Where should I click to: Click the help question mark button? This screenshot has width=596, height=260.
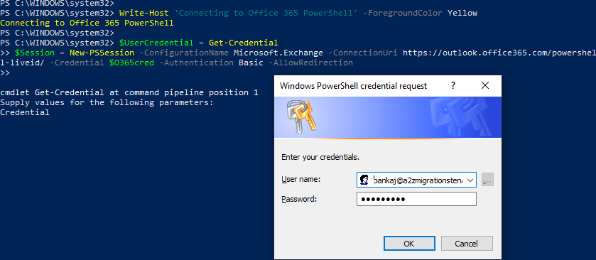[453, 85]
